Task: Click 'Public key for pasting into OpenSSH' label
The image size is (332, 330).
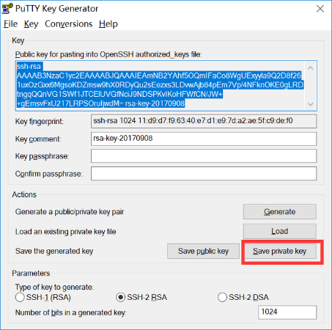Action: point(108,54)
